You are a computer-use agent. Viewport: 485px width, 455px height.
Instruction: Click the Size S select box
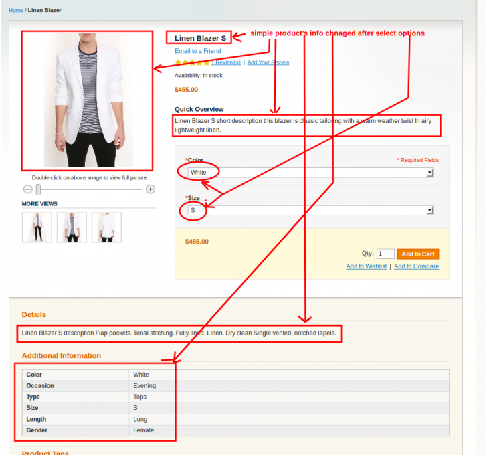(310, 211)
